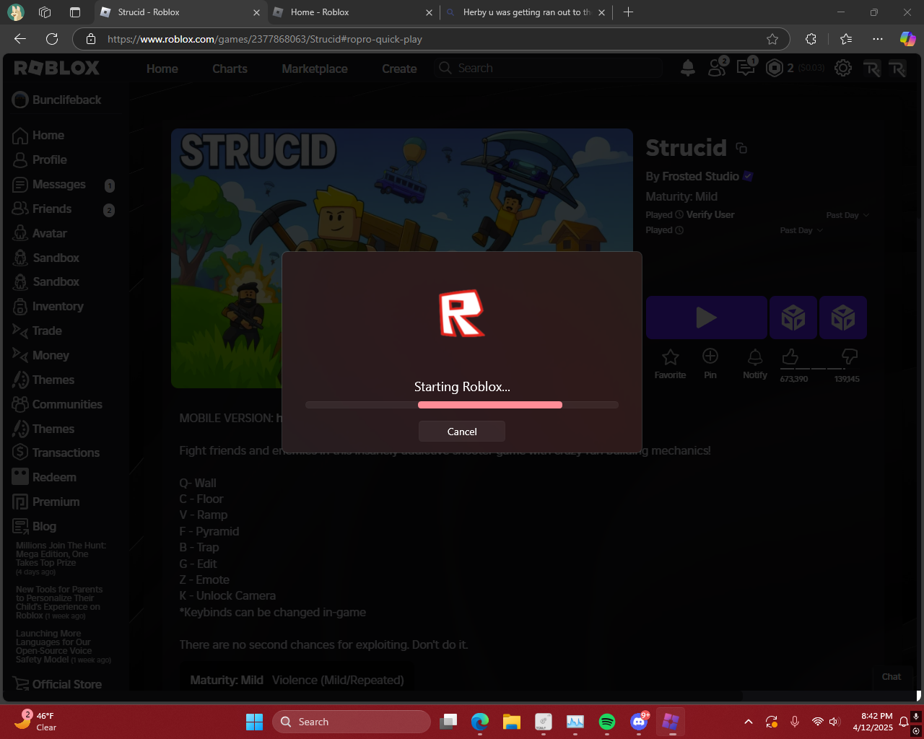Open the messages icon in Roblox header
The height and width of the screenshot is (739, 924).
(746, 68)
